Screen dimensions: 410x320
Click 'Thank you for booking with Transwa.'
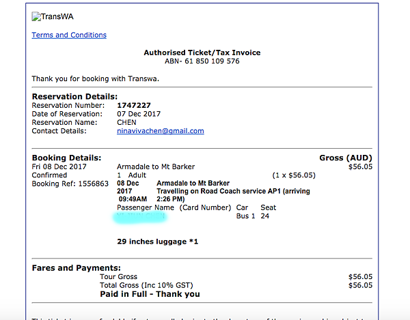pos(96,78)
